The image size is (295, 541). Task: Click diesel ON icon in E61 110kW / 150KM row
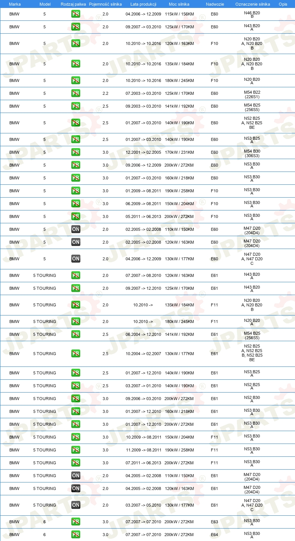point(76,476)
